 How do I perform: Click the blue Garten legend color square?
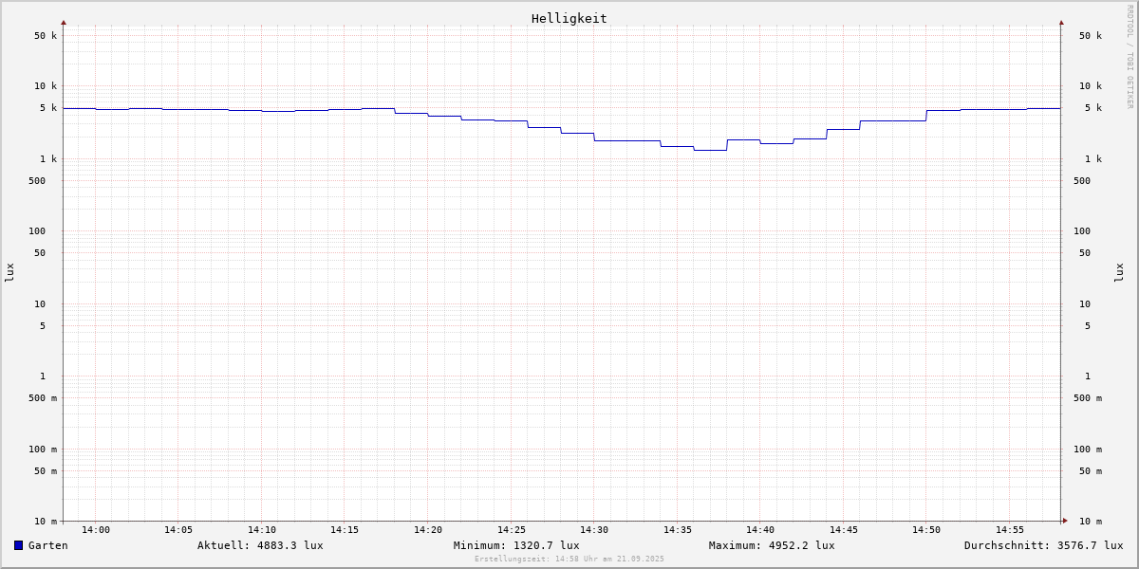18,545
